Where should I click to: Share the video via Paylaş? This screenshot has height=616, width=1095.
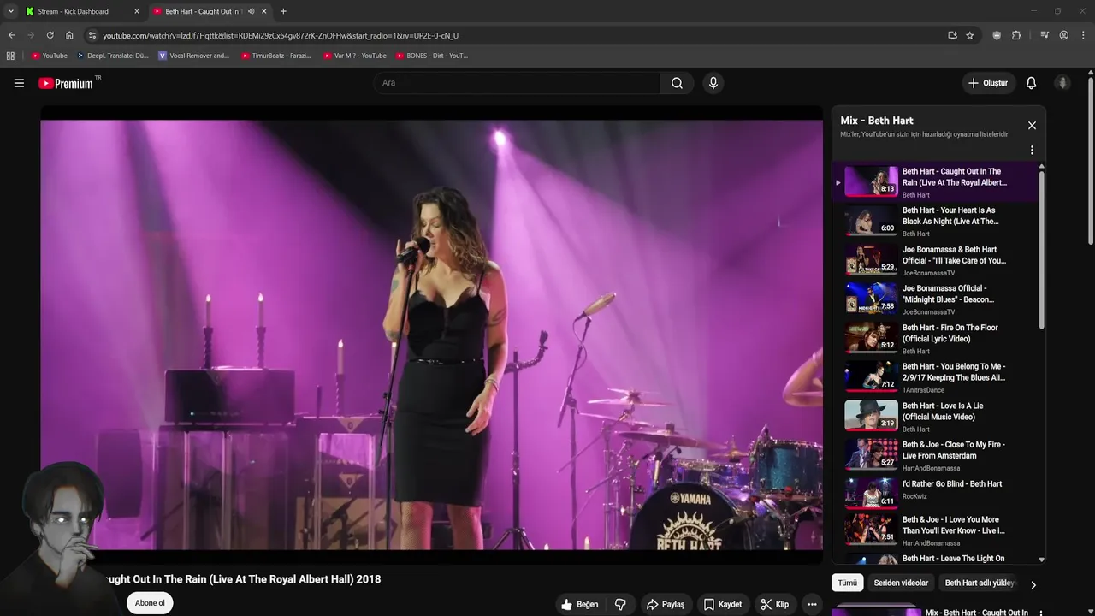coord(666,604)
